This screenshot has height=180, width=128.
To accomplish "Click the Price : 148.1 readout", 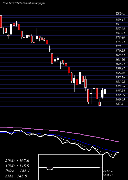I will tap(17, 171).
